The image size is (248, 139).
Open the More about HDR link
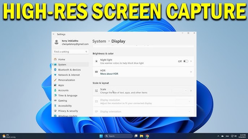[109, 74]
